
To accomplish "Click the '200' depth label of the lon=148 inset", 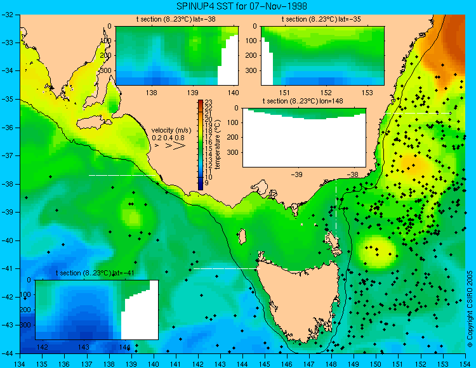I will pos(233,137).
